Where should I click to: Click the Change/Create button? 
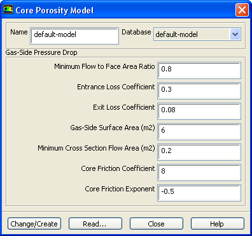click(34, 224)
